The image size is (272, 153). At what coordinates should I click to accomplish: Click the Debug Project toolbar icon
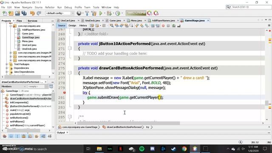pyautogui.click(x=109, y=13)
